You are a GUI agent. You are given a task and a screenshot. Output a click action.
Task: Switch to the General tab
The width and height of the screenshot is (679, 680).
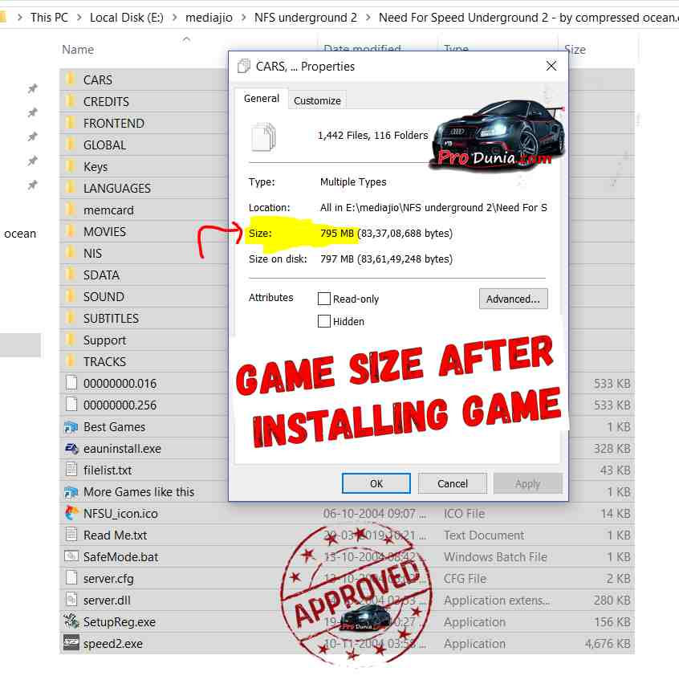click(262, 99)
